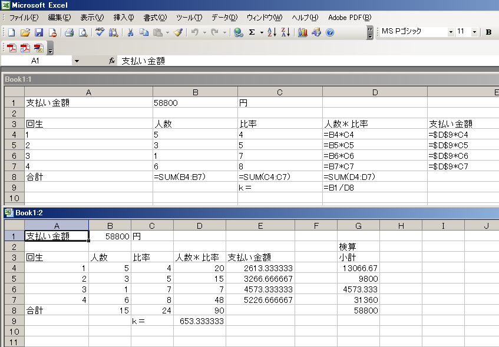The image size is (499, 347).
Task: Open the 挿入 (Insert) menu
Action: point(123,17)
